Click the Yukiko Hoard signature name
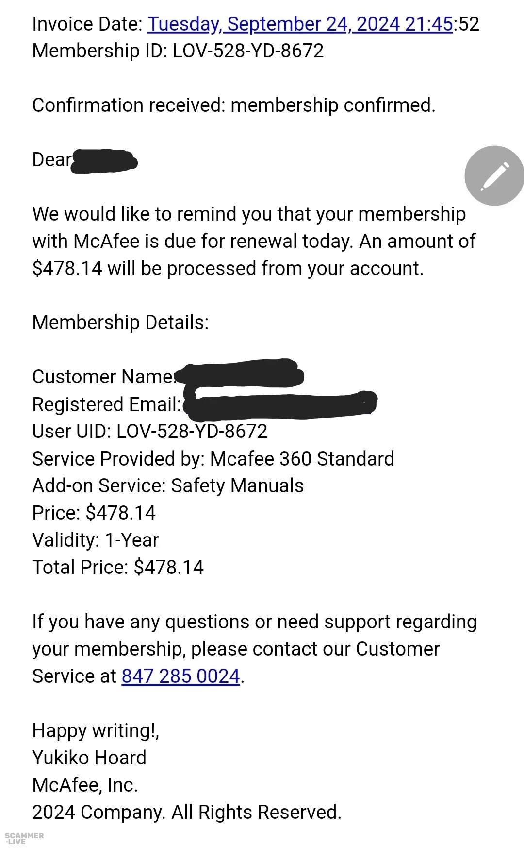 89,758
